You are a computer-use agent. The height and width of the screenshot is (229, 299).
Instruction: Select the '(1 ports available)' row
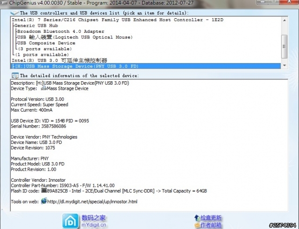(x=42, y=55)
